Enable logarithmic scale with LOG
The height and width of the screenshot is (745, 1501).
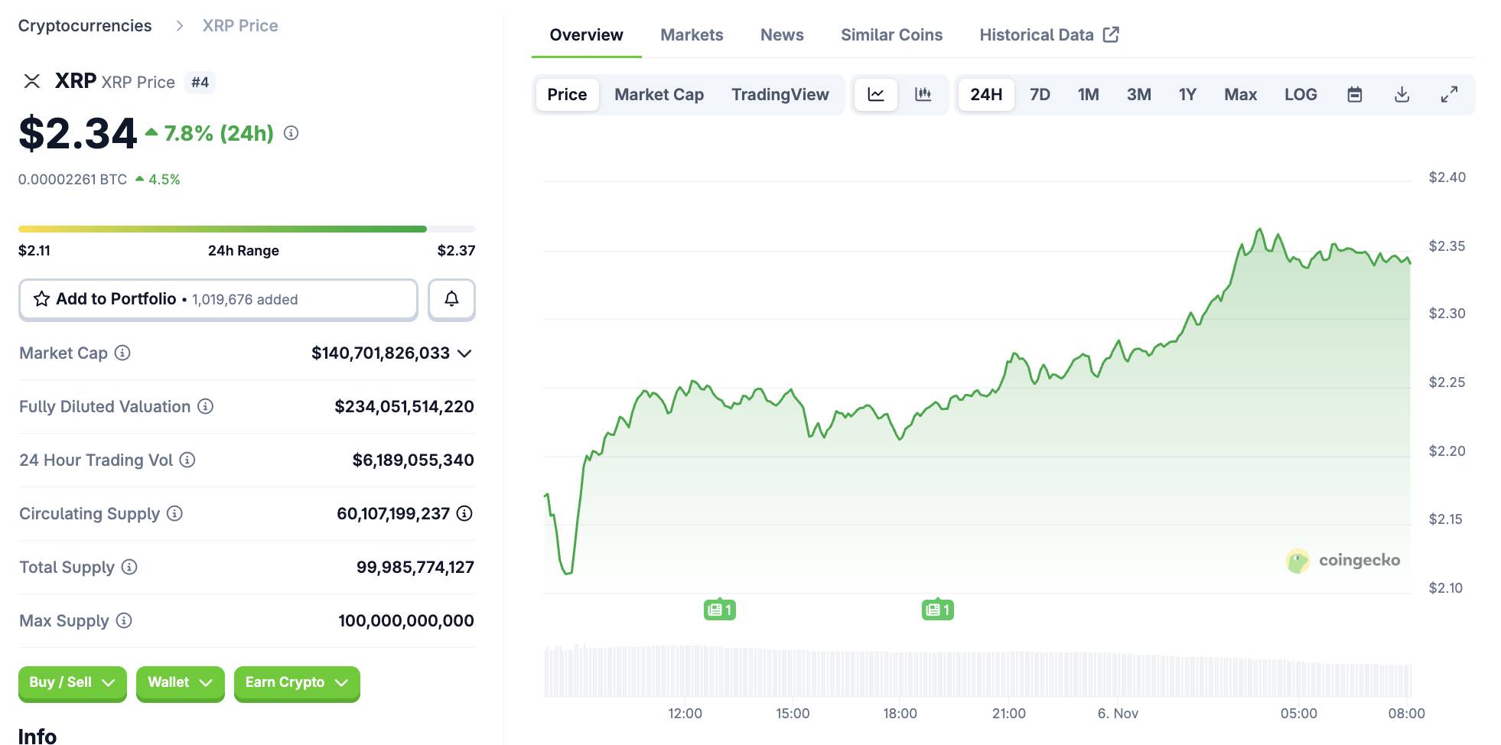click(x=1301, y=94)
